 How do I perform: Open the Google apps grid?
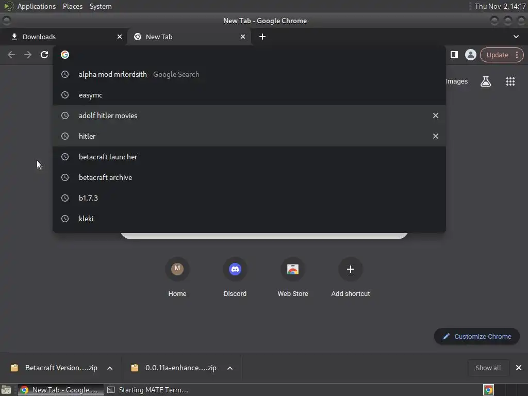tap(510, 81)
